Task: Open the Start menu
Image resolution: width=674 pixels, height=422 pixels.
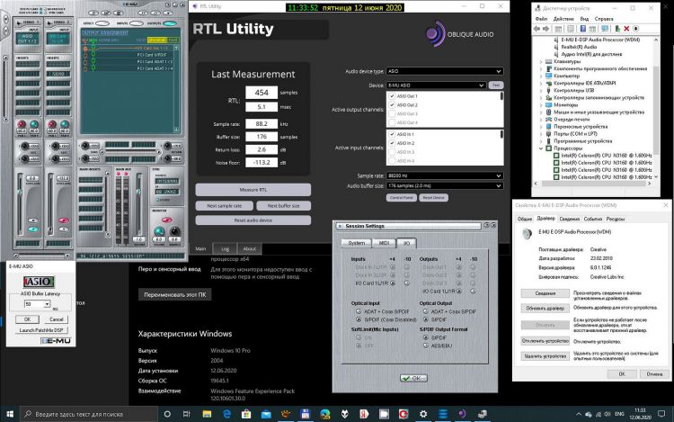Action: point(10,414)
